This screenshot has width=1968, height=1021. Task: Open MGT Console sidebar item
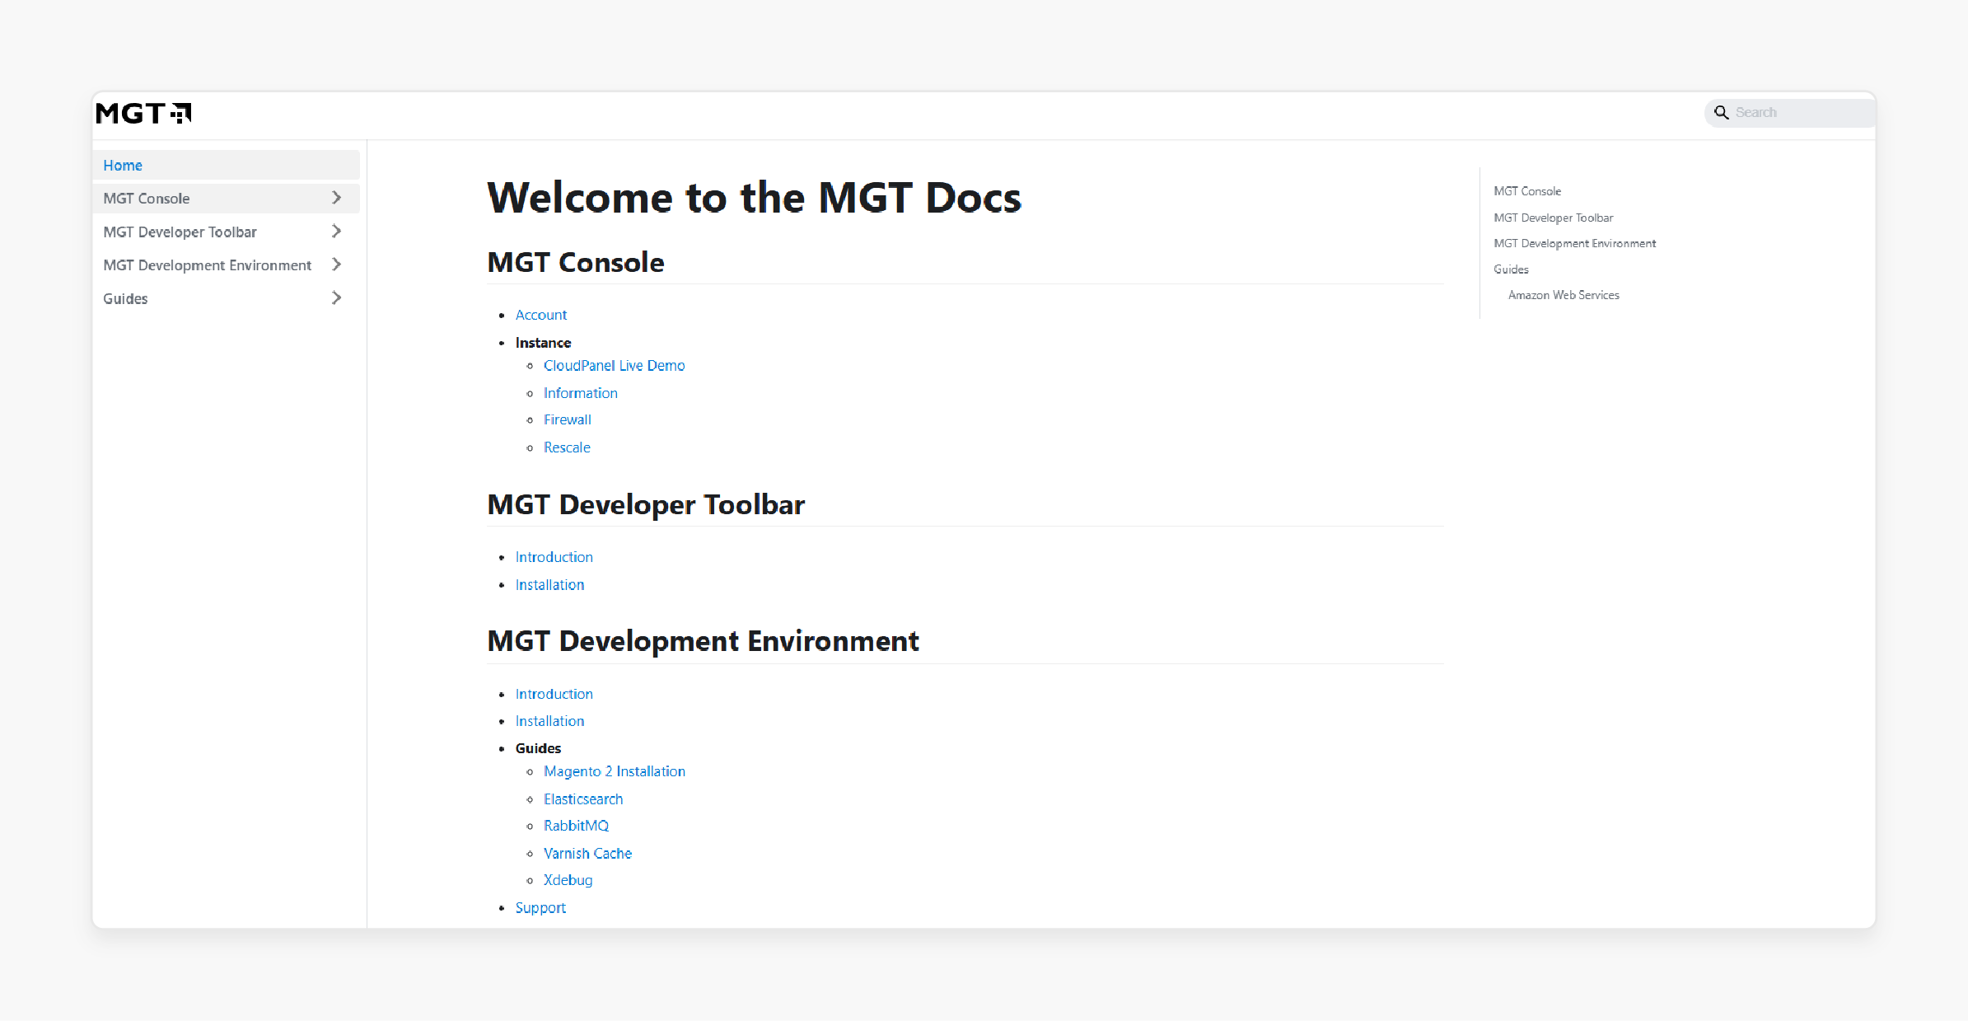226,198
